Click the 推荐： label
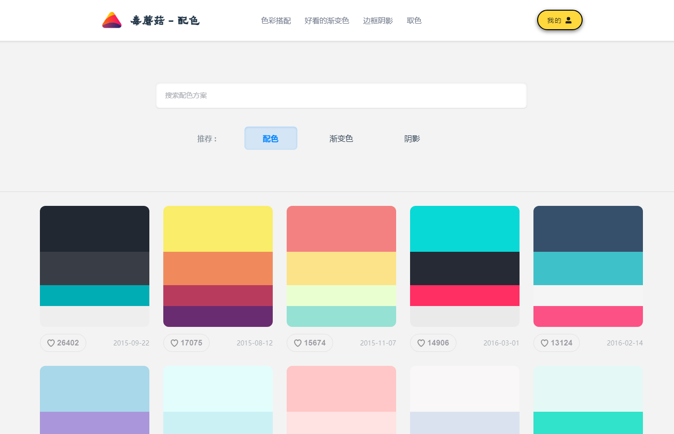The image size is (674, 434). coord(207,139)
